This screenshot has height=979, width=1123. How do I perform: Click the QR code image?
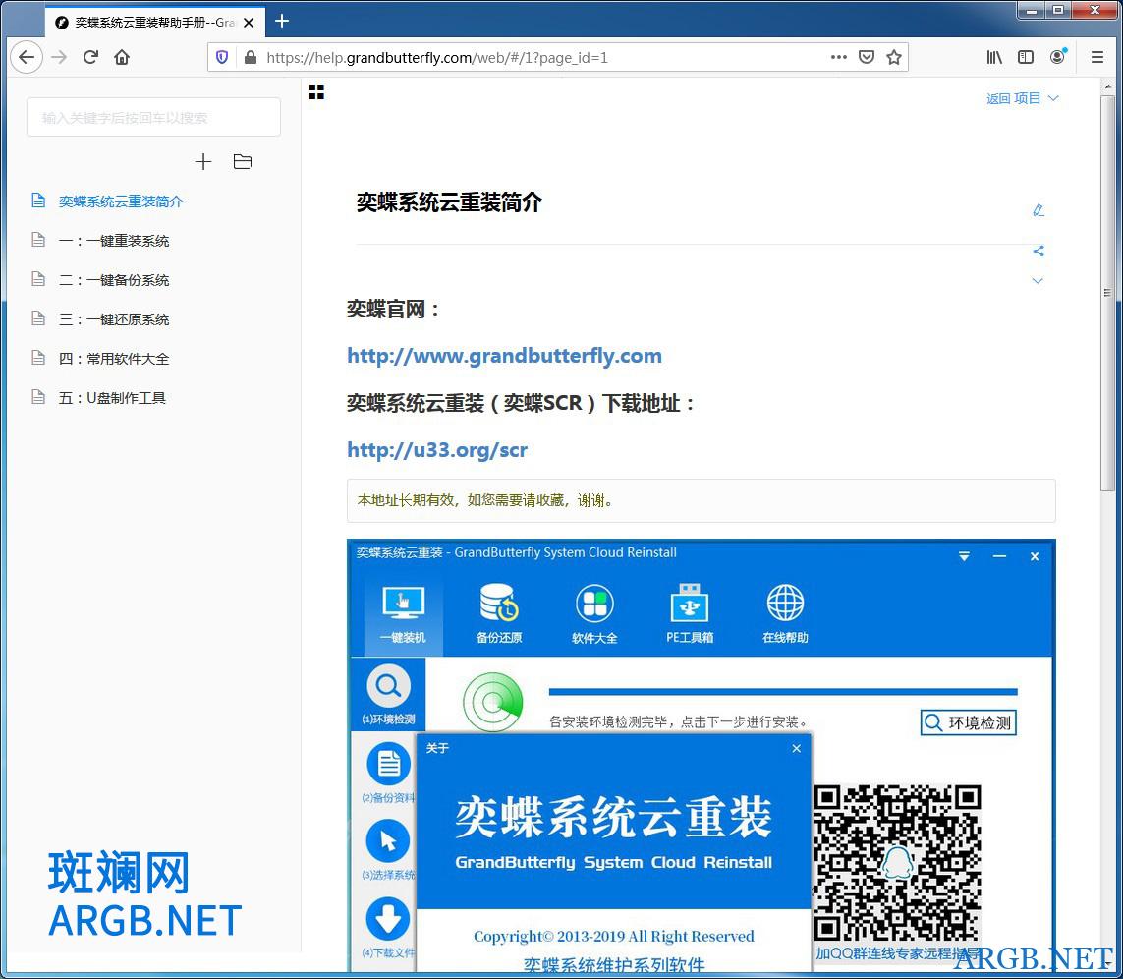(897, 863)
